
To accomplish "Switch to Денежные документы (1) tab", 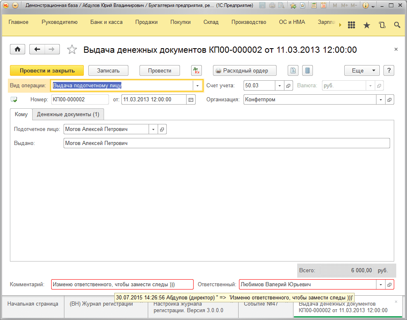I will [68, 114].
